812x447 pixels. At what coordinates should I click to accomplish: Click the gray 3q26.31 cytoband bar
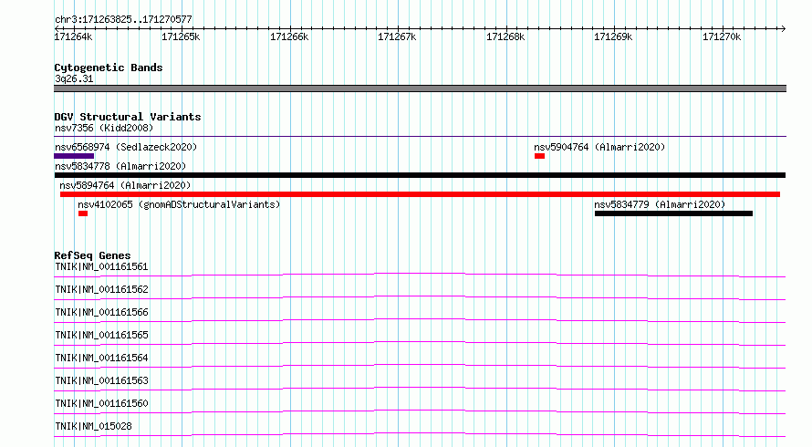[420, 88]
